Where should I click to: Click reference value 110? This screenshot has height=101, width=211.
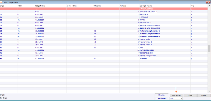tap(95, 42)
